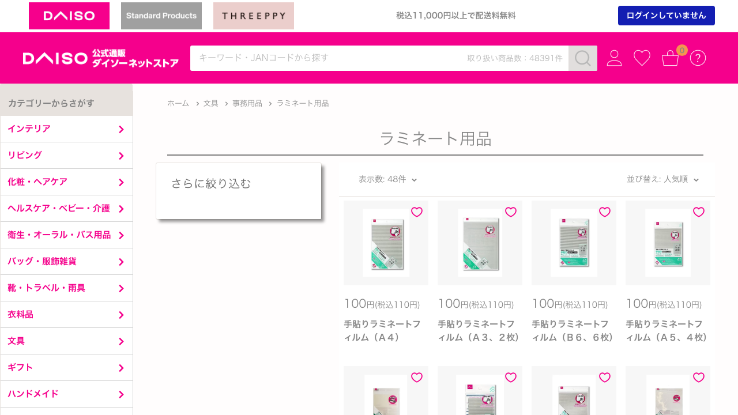The height and width of the screenshot is (415, 738).
Task: Expand 衛生・オーラル・バス用品 category
Action: [x=66, y=235]
